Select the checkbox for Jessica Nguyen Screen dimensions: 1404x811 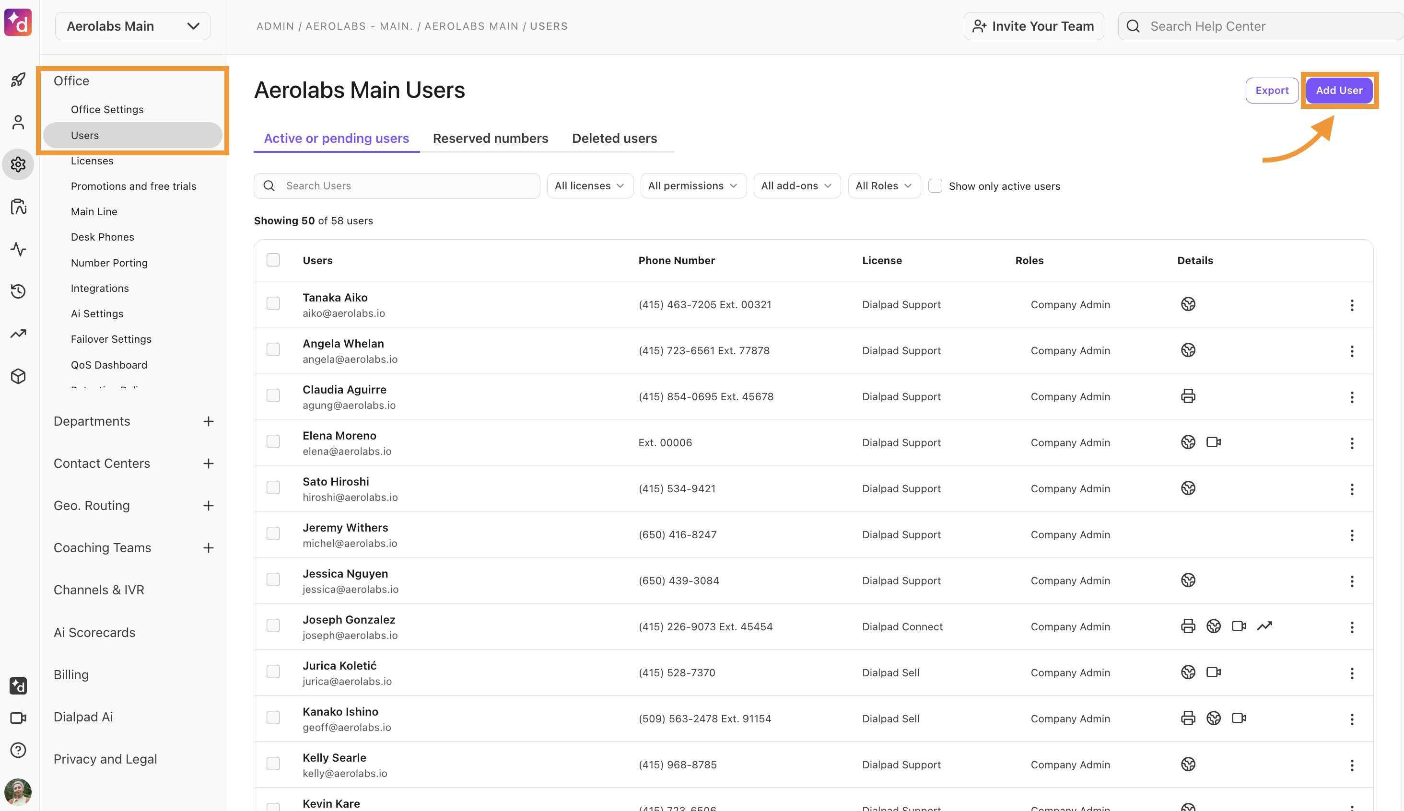pyautogui.click(x=273, y=580)
